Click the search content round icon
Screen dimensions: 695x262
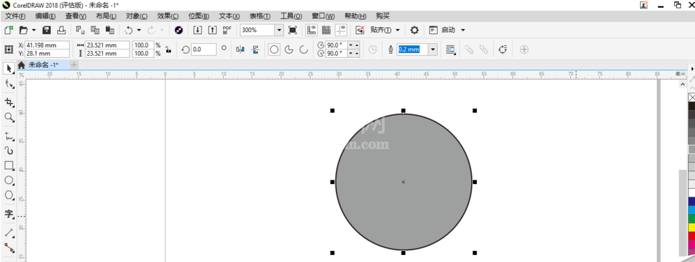click(x=179, y=30)
